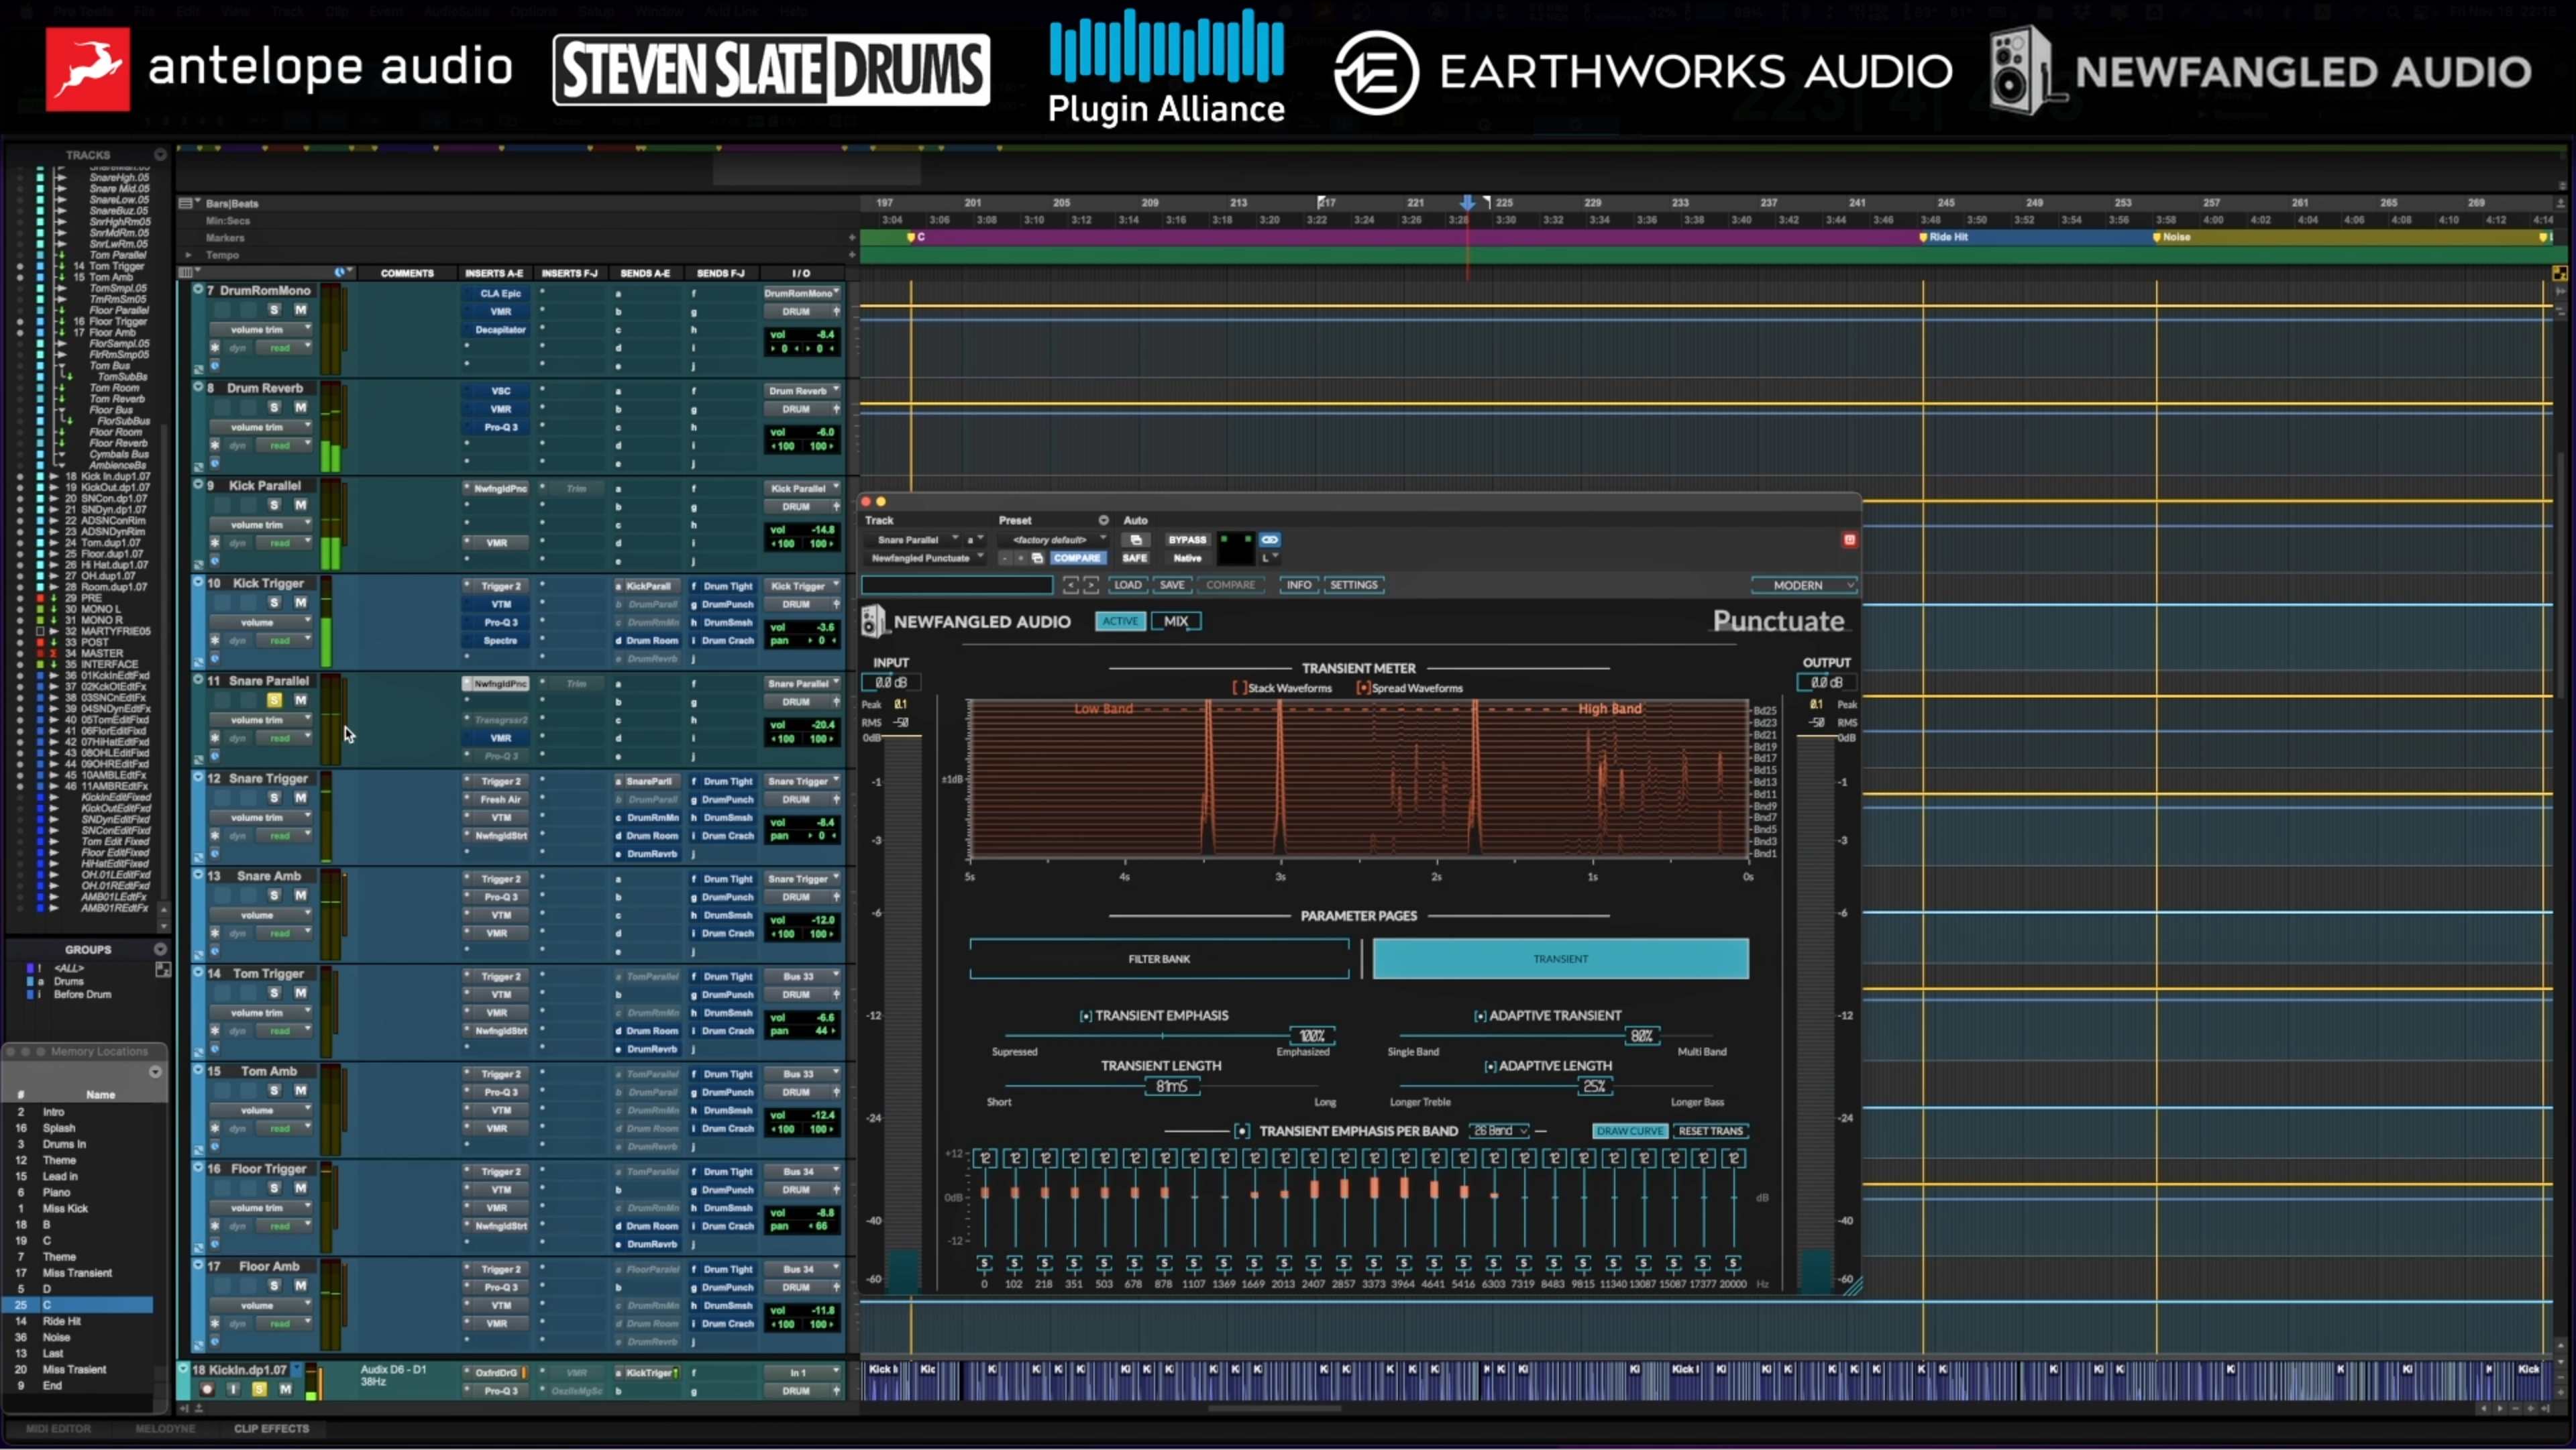Screen dimensions: 2576x1450
Task: Click the preset name input field
Action: tap(957, 585)
